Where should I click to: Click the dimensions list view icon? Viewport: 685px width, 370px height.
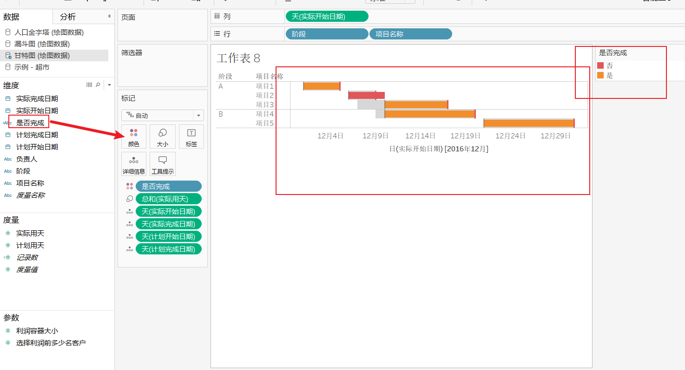[89, 85]
